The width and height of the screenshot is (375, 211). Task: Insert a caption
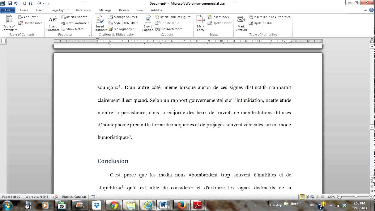click(148, 23)
